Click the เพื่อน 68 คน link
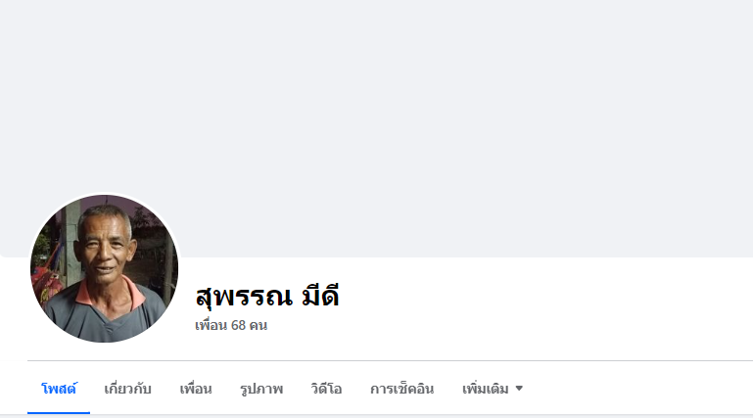This screenshot has height=418, width=753. coord(231,325)
